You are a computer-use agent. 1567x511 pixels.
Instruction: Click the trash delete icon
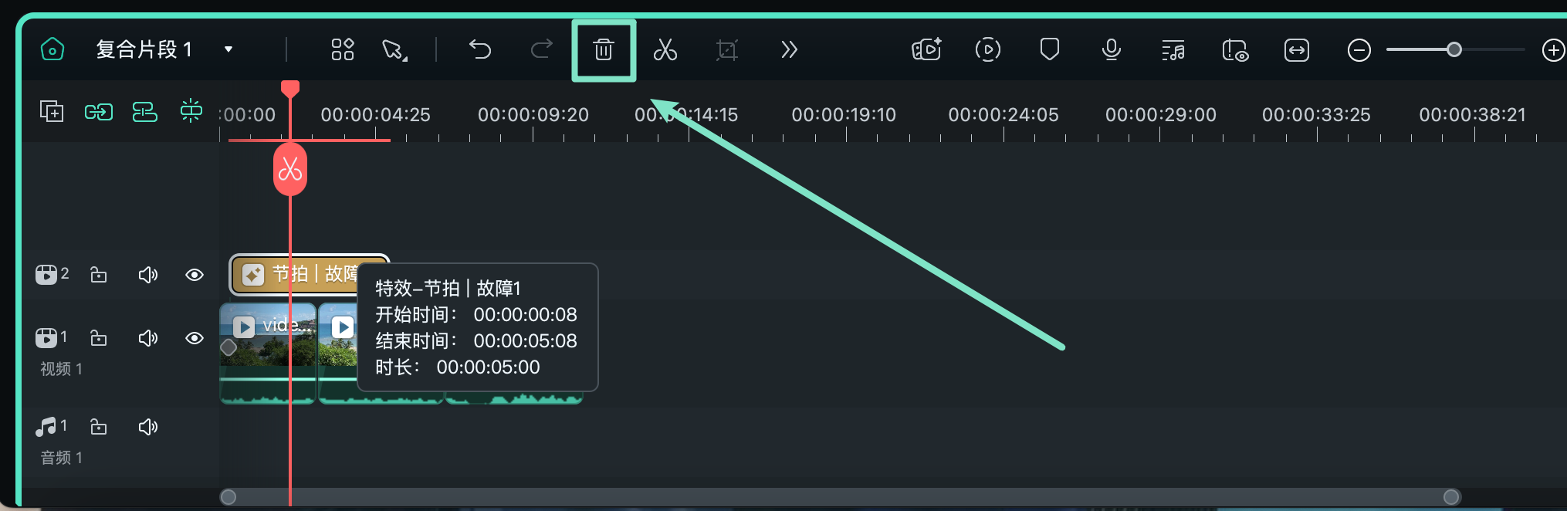[604, 50]
